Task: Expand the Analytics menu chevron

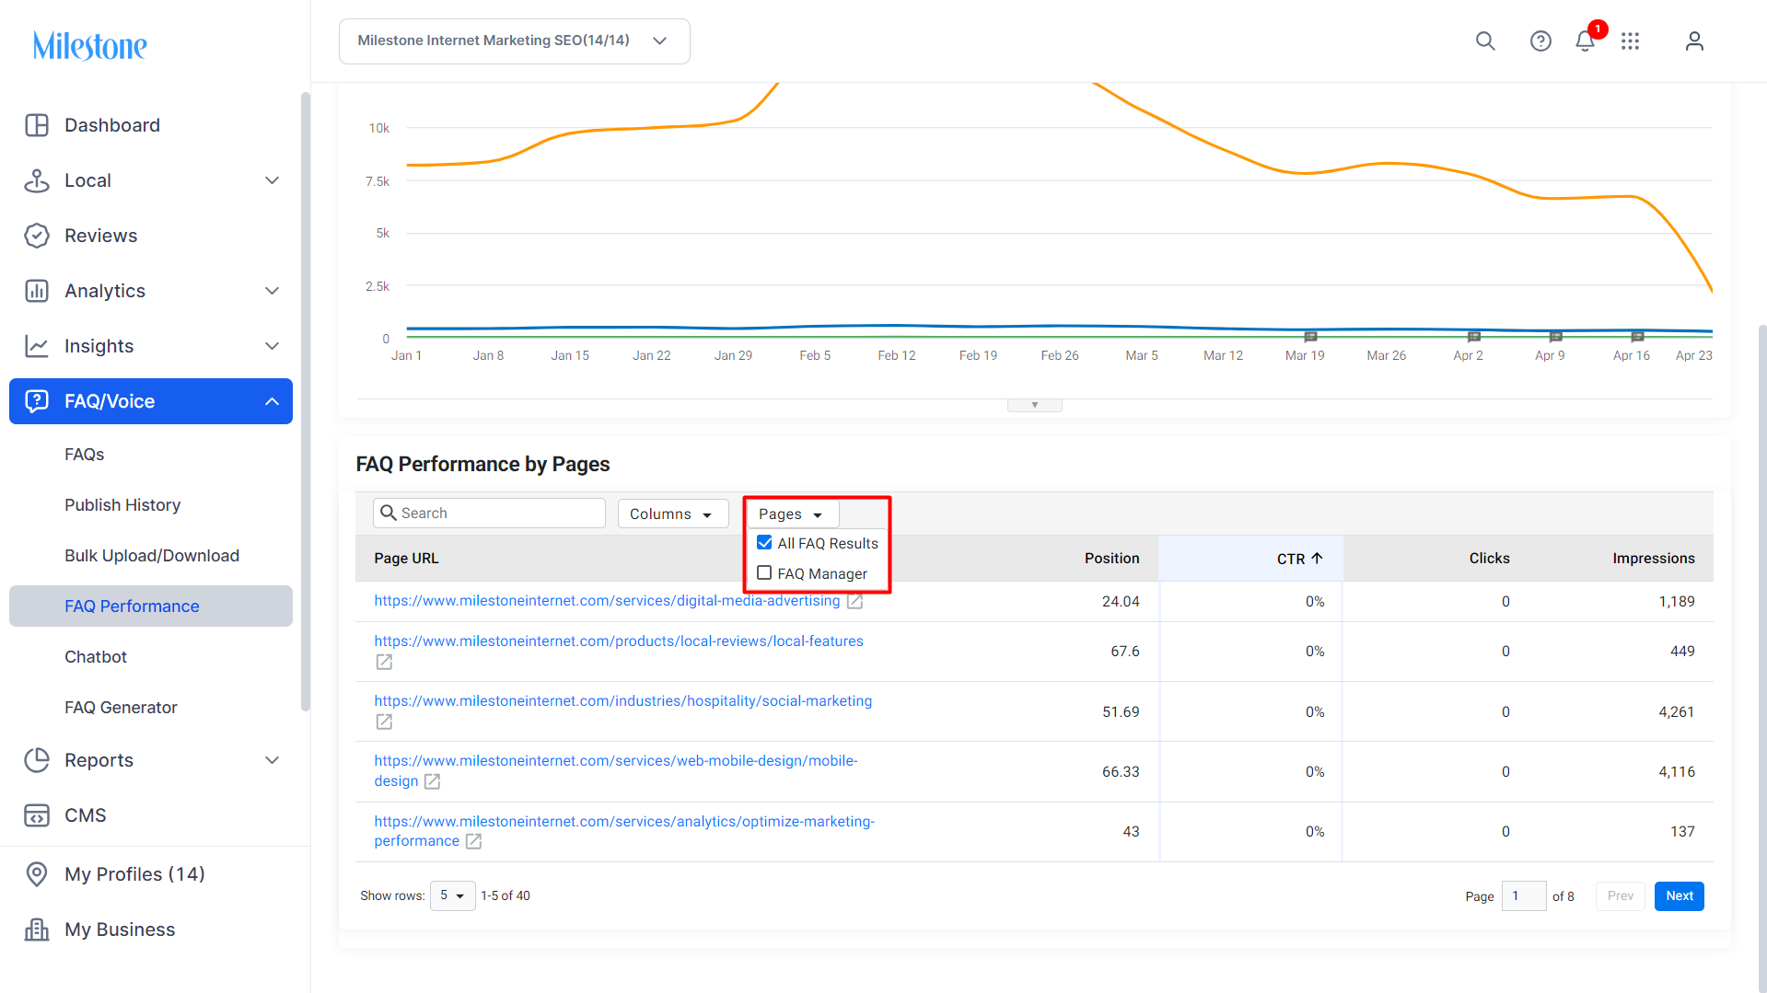Action: [272, 291]
